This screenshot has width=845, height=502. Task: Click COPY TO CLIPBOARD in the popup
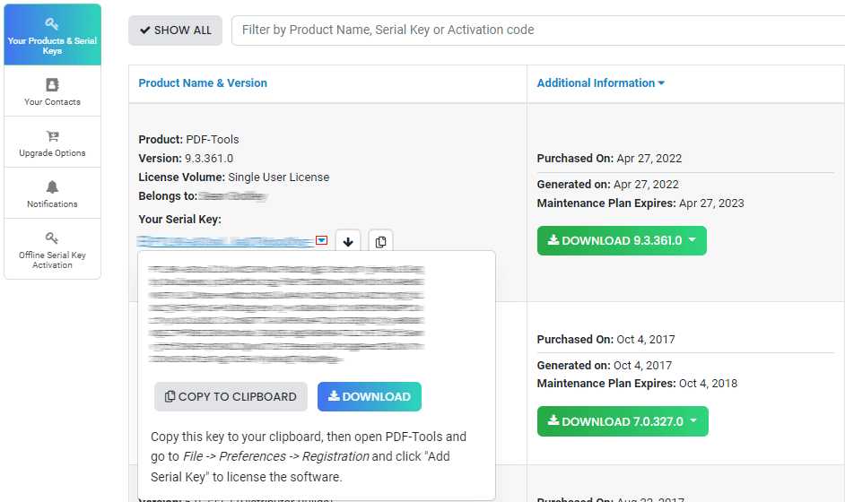[x=231, y=397]
